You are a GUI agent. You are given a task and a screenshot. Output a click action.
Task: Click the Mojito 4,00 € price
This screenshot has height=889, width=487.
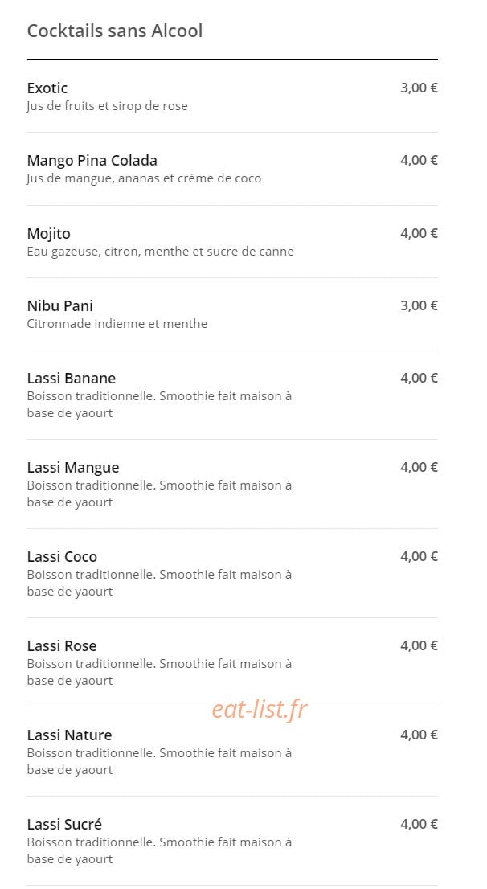pyautogui.click(x=419, y=233)
